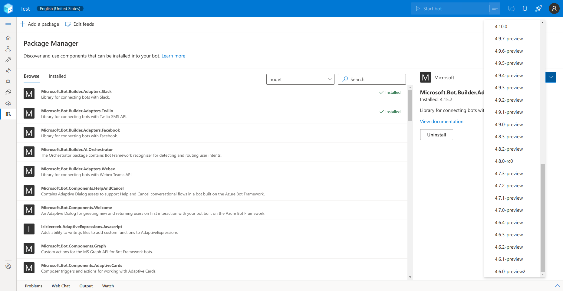Click the rocket get started icon
The width and height of the screenshot is (563, 291).
538,8
